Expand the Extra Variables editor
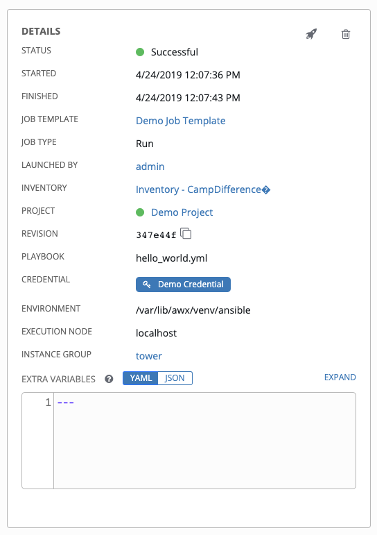377x535 pixels. (x=340, y=377)
